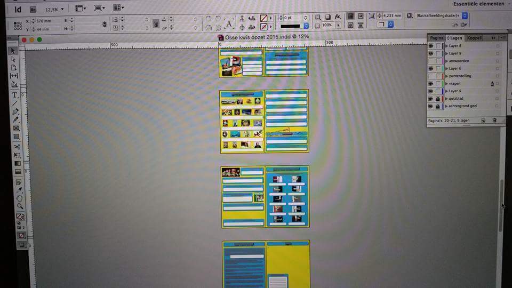Rotate 90 degrees clockwise icon
This screenshot has height=288, width=512.
click(209, 19)
